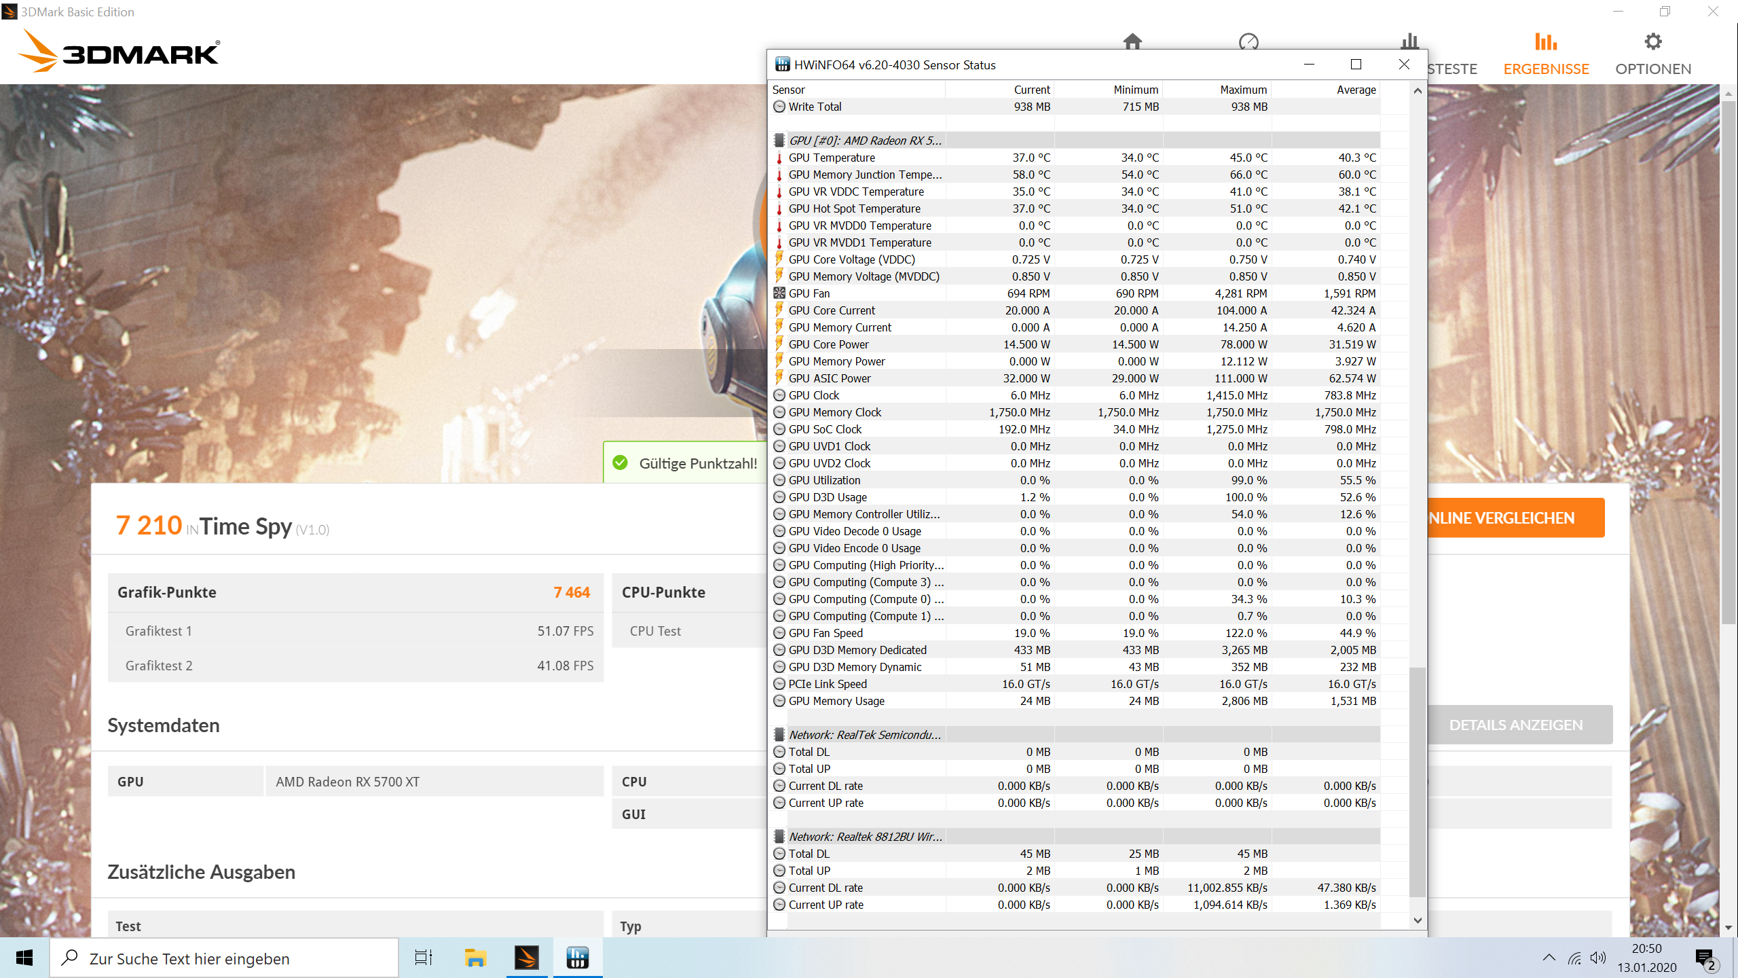Select the stopwatch benchmark icon in 3DMark

(x=1249, y=41)
